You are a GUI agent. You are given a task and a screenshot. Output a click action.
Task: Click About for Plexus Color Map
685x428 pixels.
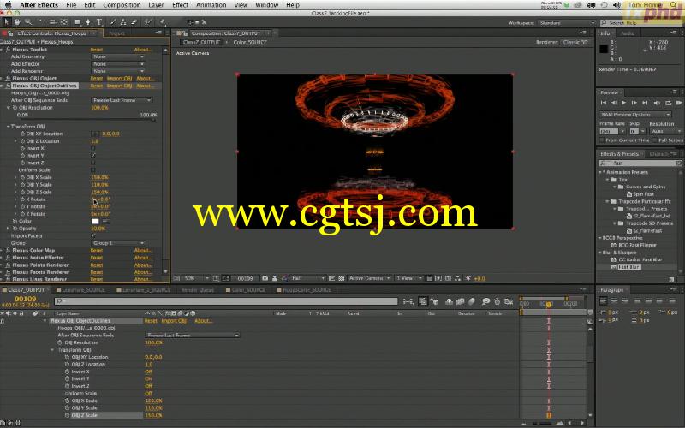tap(143, 250)
